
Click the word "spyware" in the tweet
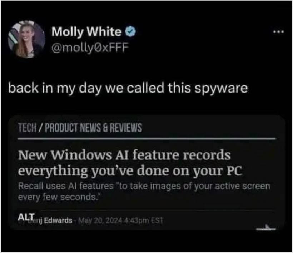pos(221,89)
